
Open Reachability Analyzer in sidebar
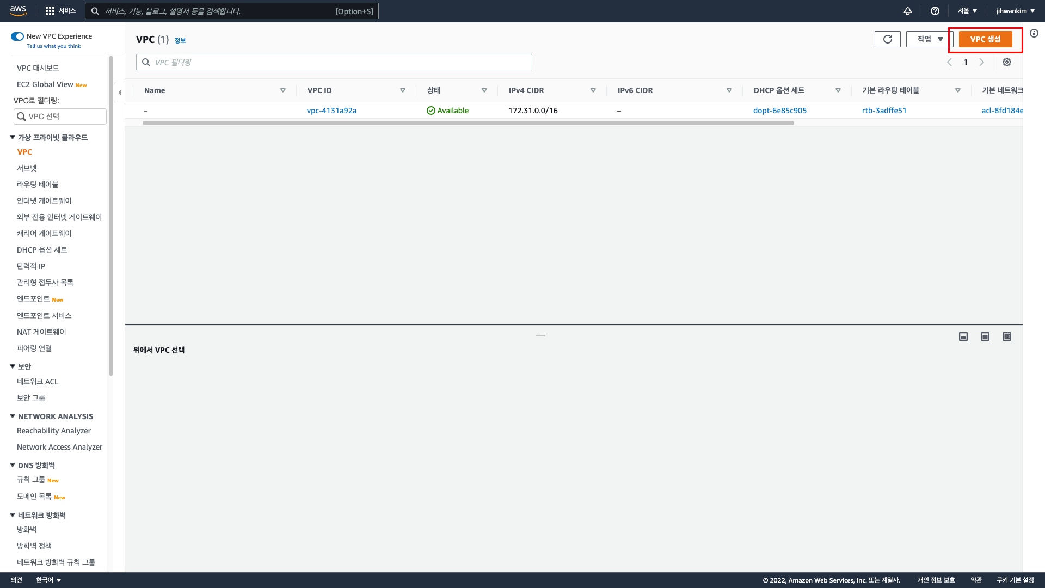tap(54, 431)
